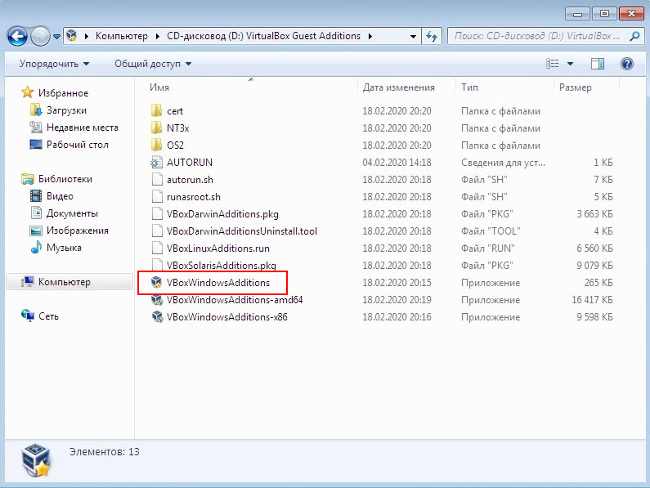The width and height of the screenshot is (650, 488).
Task: Open recent pages dropdown next to Forward
Action: 56,37
